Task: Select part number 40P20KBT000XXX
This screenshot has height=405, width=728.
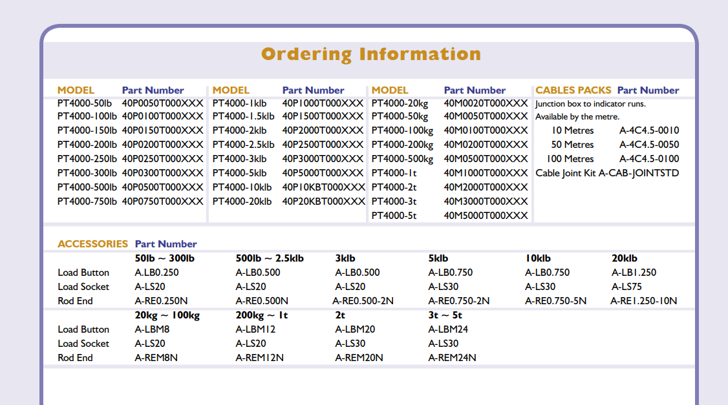Action: coord(323,202)
